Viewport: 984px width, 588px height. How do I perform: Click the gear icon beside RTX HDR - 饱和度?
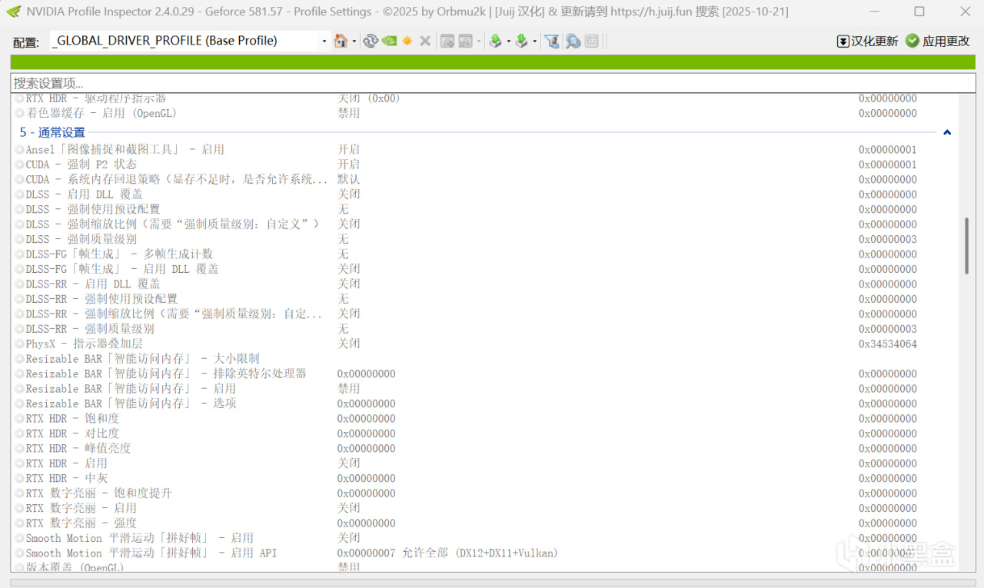[x=20, y=419]
